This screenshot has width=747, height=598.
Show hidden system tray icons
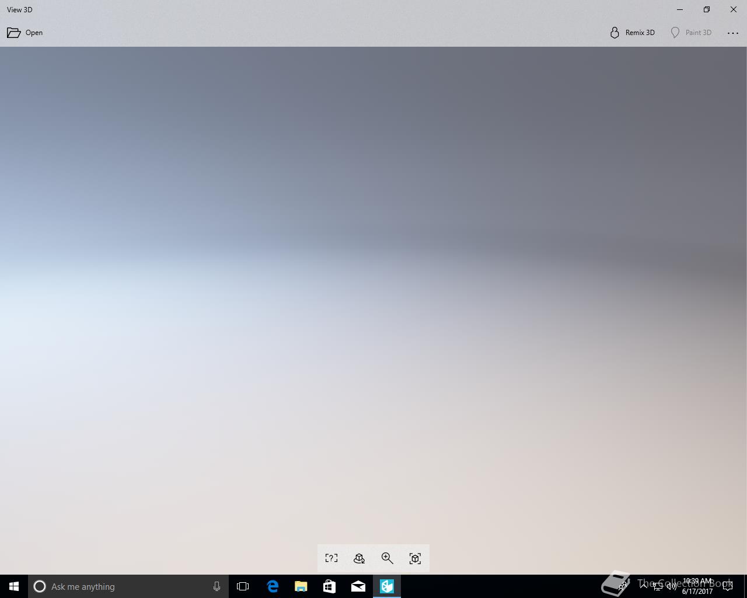[643, 586]
